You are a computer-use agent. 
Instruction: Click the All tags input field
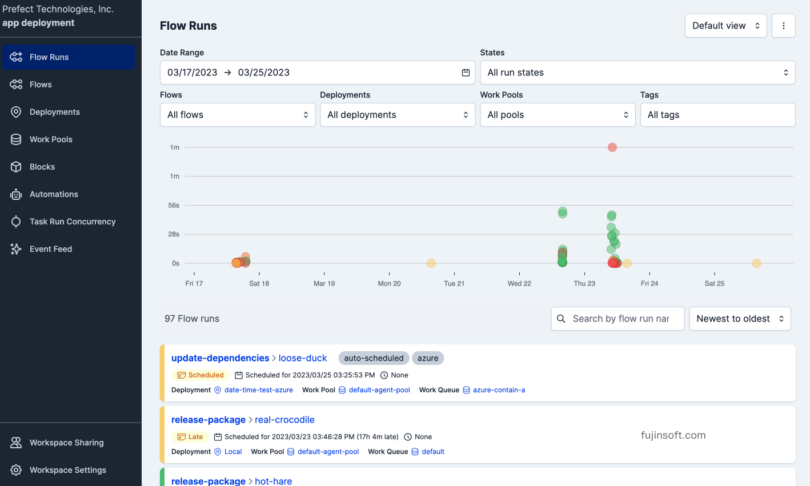[x=717, y=115]
